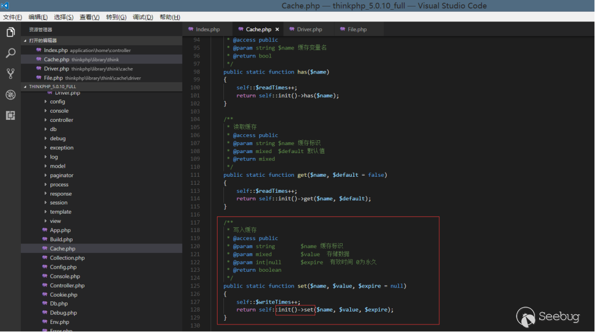Open 调试(D) menu
This screenshot has height=332, width=595.
click(143, 17)
